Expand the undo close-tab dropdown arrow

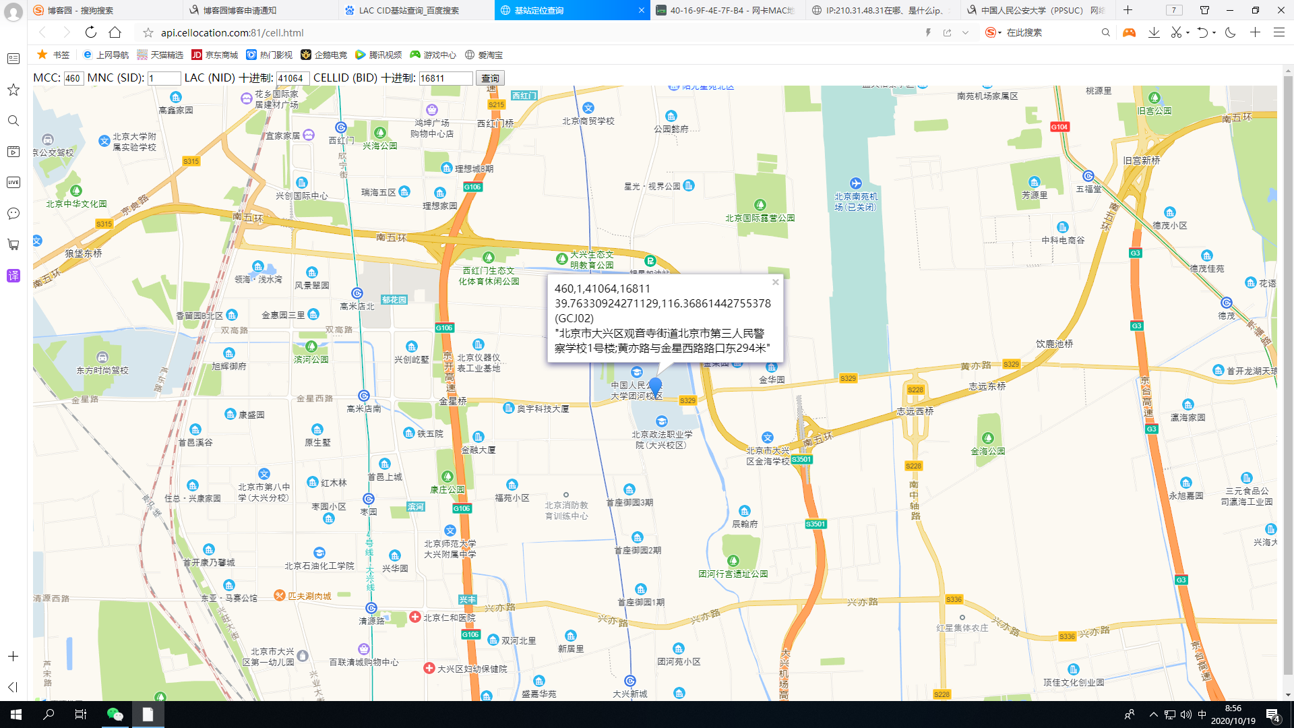click(x=1214, y=32)
